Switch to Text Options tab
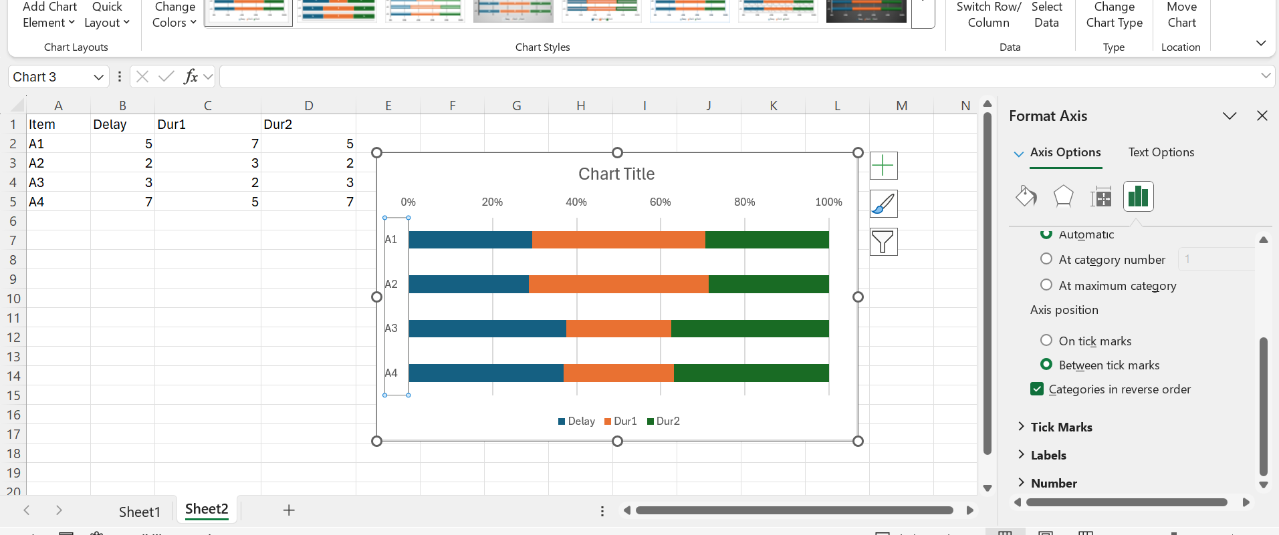The height and width of the screenshot is (535, 1279). [x=1161, y=152]
